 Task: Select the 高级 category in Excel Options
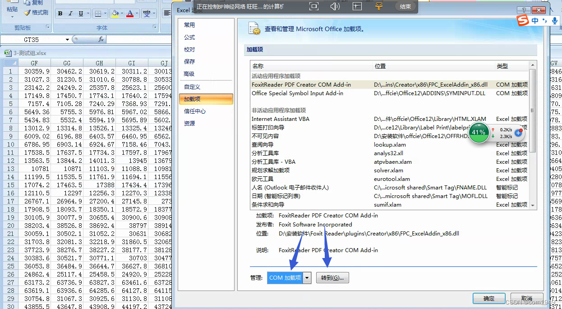pyautogui.click(x=206, y=74)
